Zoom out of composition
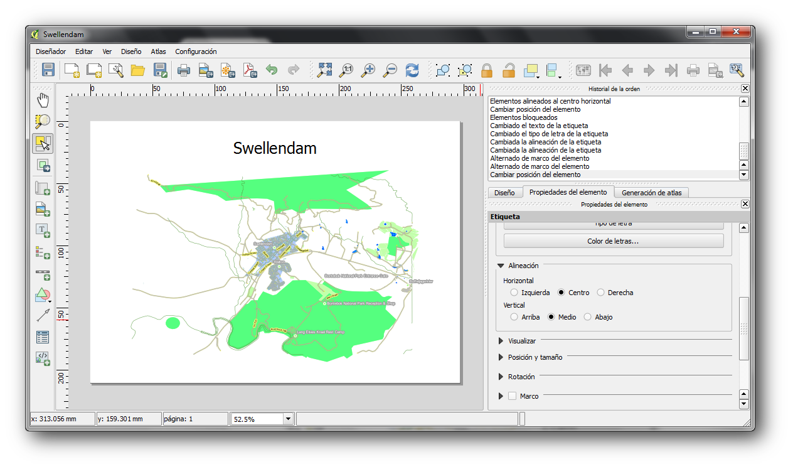The width and height of the screenshot is (793, 469). coord(390,70)
